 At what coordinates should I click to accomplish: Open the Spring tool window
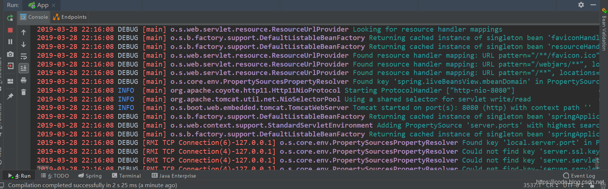tap(90, 176)
